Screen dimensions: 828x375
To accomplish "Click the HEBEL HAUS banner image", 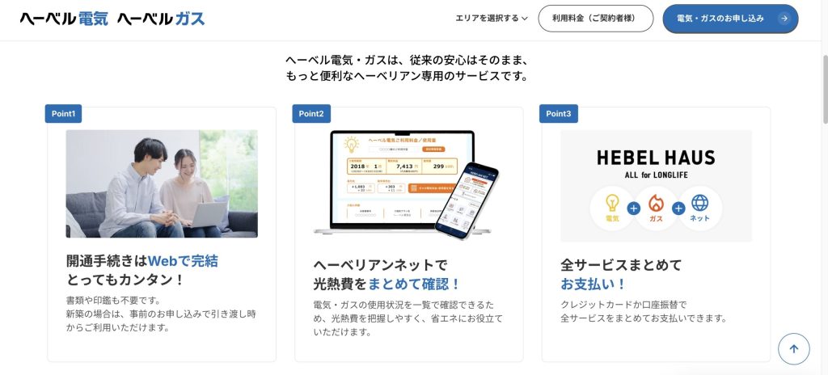I will 656,186.
